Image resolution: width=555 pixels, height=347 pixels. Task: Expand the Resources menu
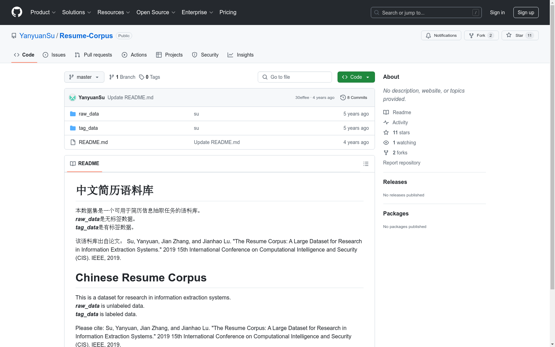(113, 12)
